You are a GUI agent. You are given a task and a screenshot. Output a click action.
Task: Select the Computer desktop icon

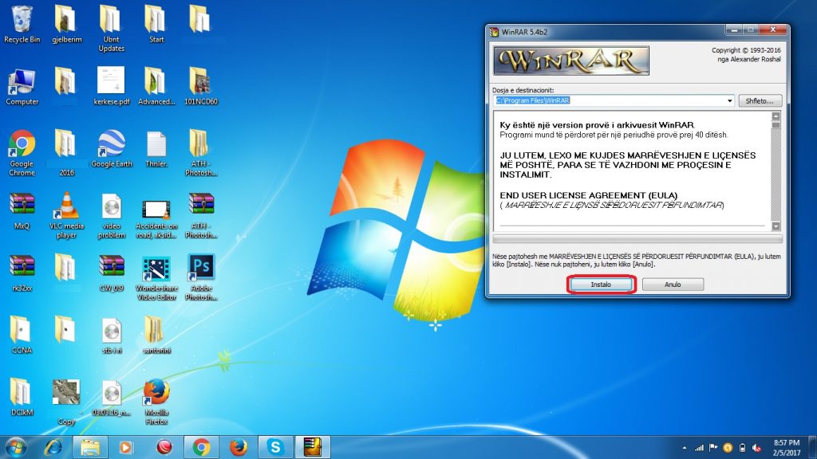[x=22, y=86]
